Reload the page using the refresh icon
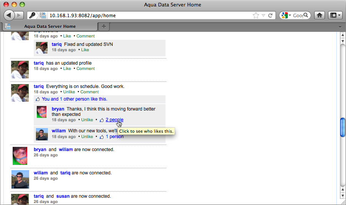Viewport: 346px width, 205px height. pyautogui.click(x=270, y=16)
